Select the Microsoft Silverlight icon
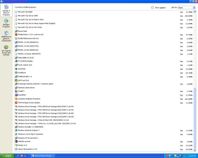Viewport: 198px width, 158px height. (x=16, y=12)
